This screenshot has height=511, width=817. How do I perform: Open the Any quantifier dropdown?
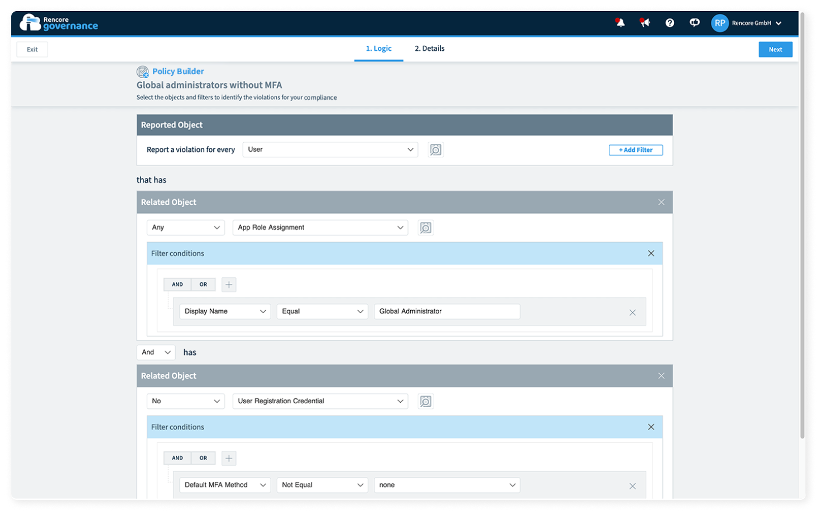(186, 228)
